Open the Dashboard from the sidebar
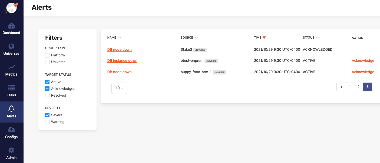Viewport: 380px width, 163px height. click(11, 29)
